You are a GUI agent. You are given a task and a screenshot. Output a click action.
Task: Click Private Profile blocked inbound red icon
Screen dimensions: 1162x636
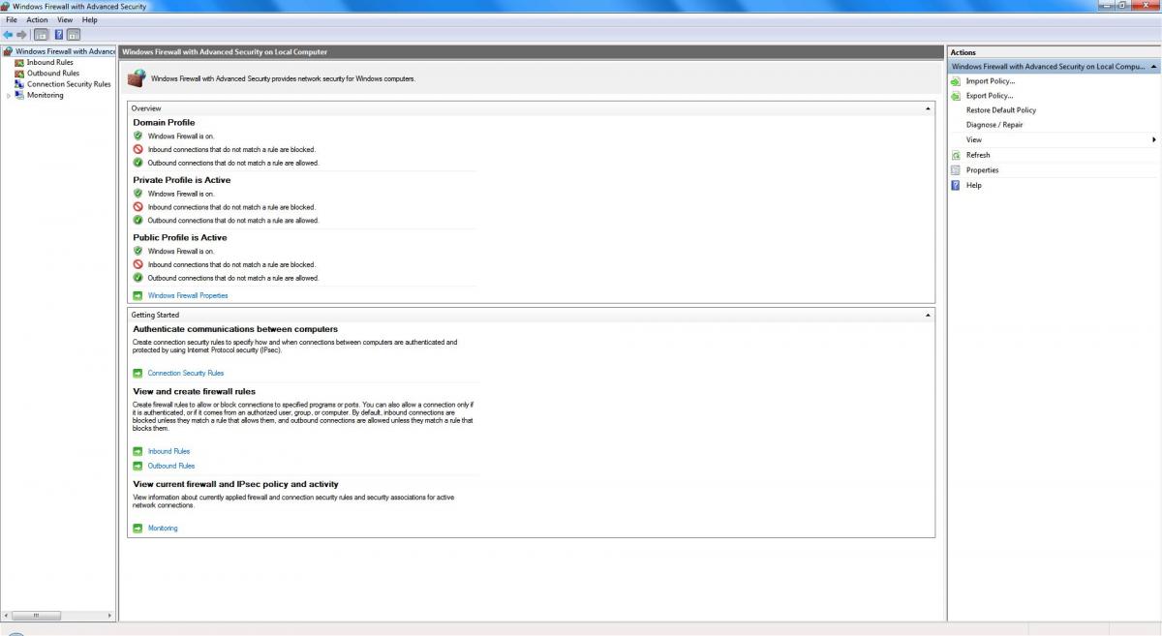138,207
